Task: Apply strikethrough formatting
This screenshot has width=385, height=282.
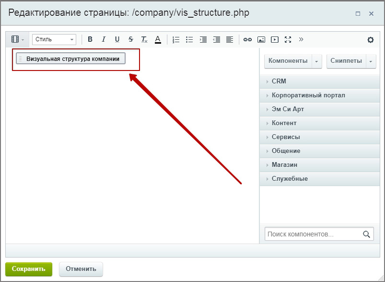Action: point(130,39)
